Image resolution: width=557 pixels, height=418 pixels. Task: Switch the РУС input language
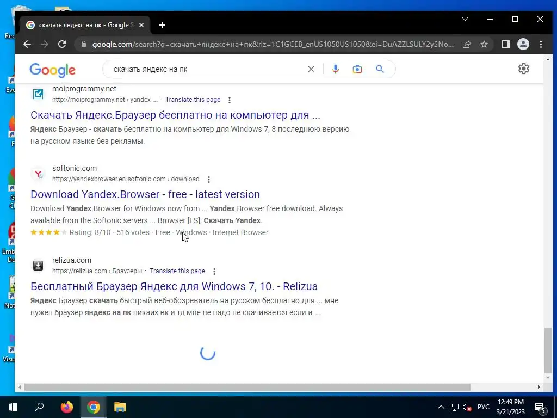point(483,407)
